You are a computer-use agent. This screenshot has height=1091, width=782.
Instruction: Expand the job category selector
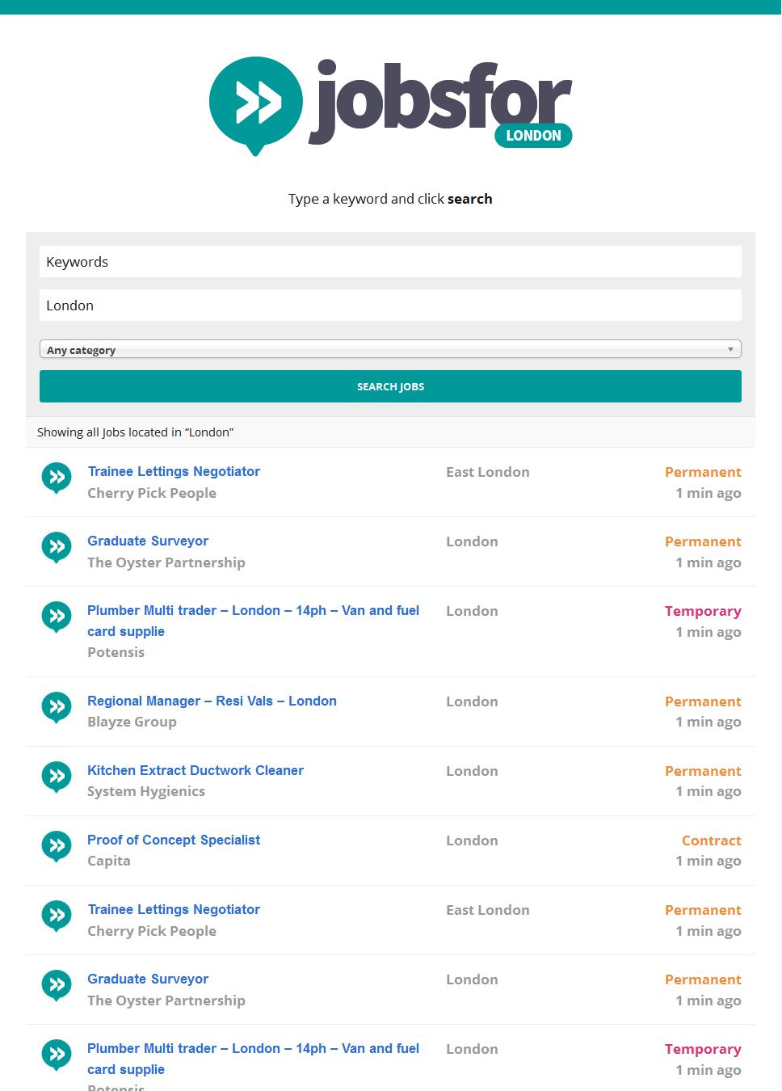click(390, 348)
